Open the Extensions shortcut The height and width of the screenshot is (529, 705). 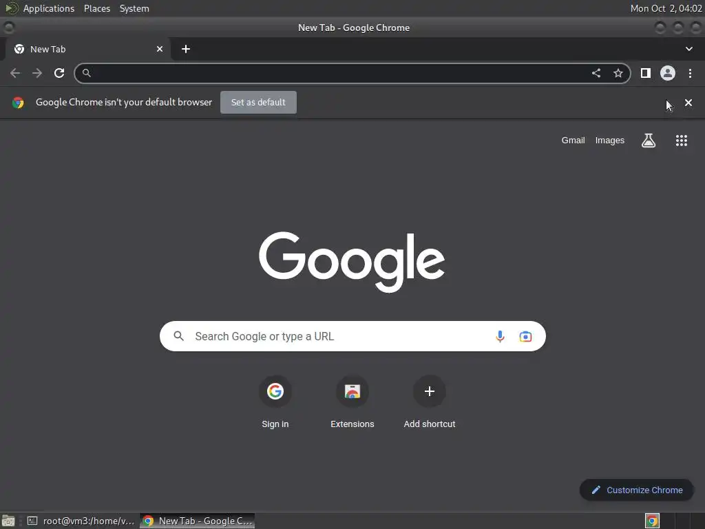(352, 402)
